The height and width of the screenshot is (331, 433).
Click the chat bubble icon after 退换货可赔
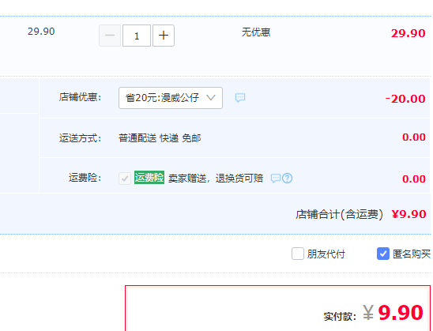point(276,179)
